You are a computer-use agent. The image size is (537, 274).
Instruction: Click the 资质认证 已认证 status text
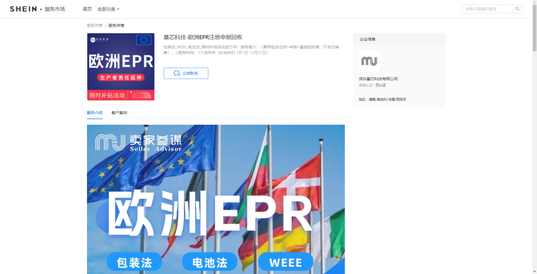click(372, 85)
